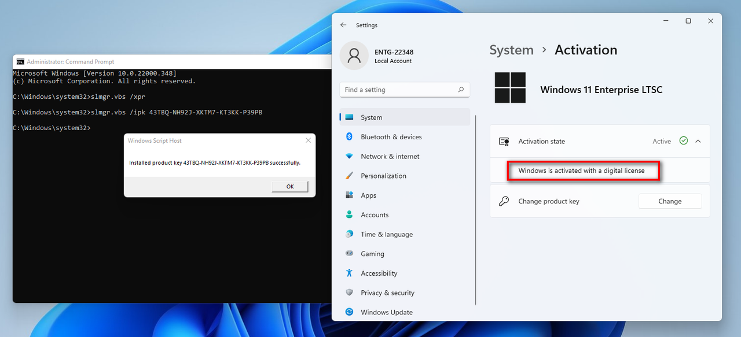
Task: Click 'Windows is activated with a digital license' text
Action: tap(581, 171)
